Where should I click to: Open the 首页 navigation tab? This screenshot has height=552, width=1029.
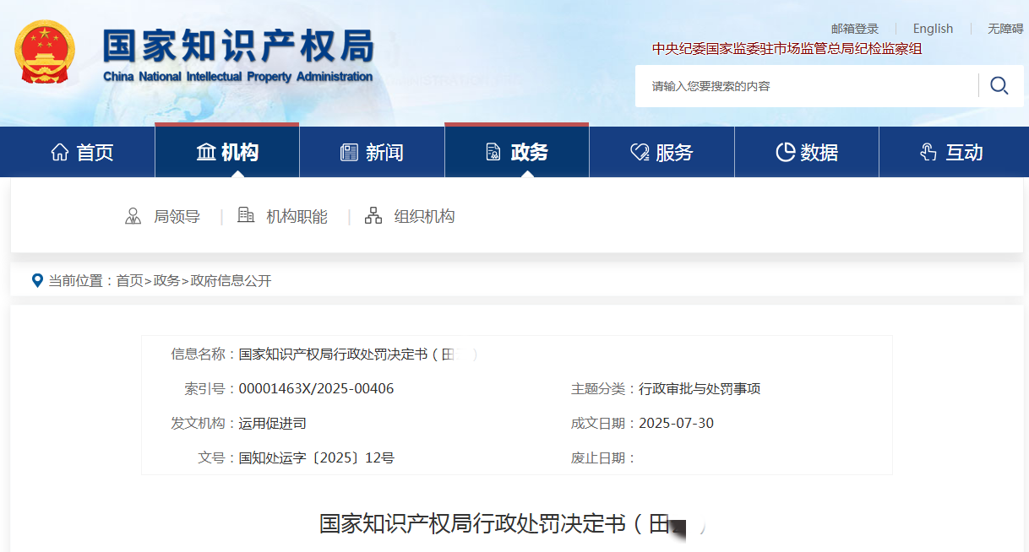[83, 152]
